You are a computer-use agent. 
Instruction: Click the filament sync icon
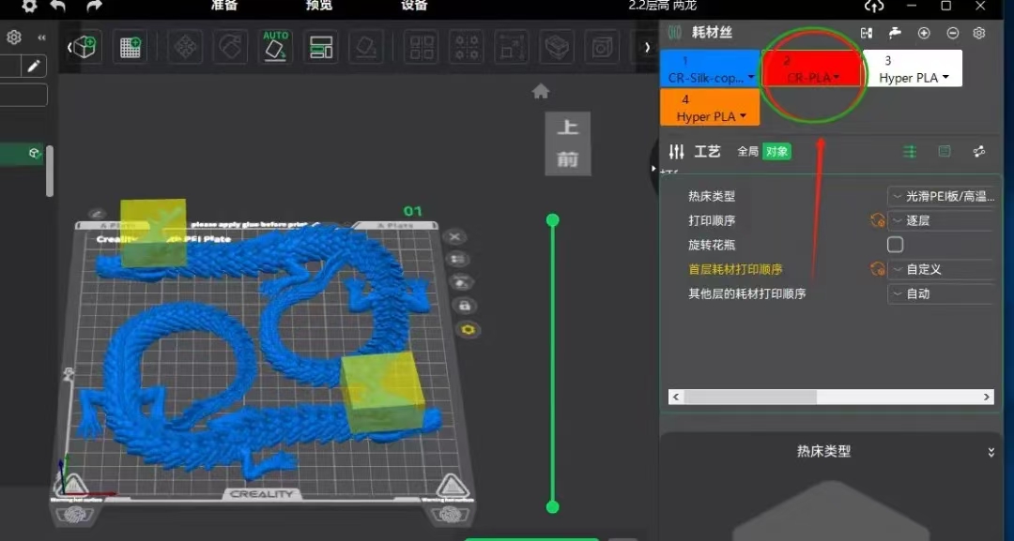pyautogui.click(x=867, y=33)
